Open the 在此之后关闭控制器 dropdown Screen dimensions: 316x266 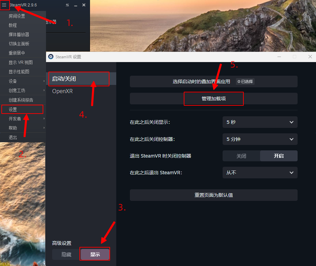pos(260,139)
